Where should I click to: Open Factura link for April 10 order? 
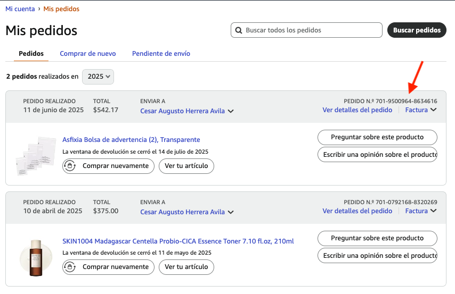point(417,211)
